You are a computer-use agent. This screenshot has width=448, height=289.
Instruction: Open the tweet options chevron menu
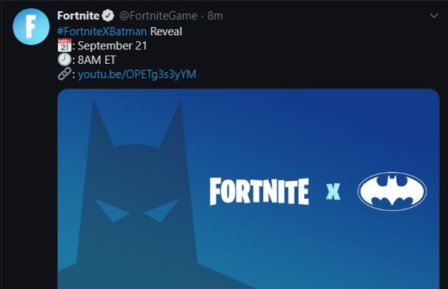point(434,16)
